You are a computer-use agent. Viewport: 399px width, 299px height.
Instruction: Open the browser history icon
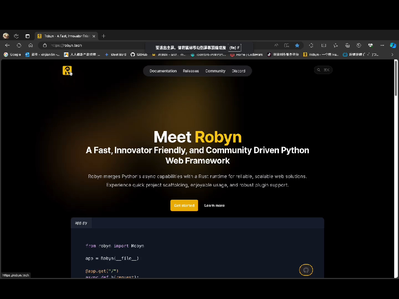358,45
